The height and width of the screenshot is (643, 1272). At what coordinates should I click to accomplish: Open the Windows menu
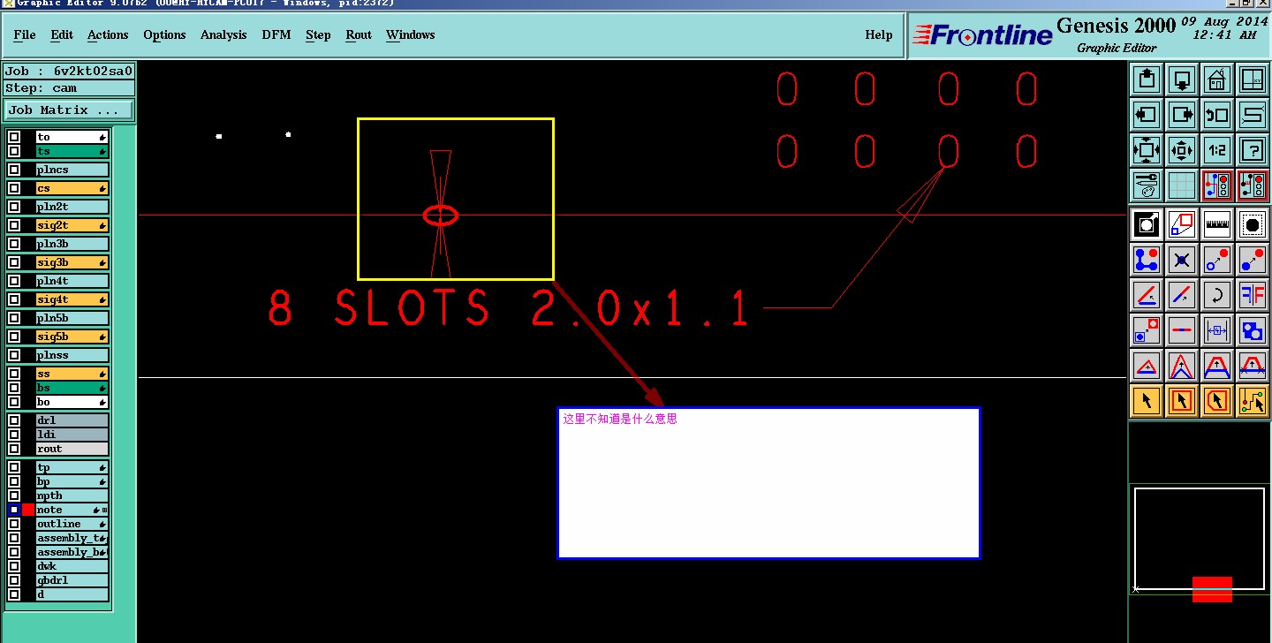click(411, 34)
